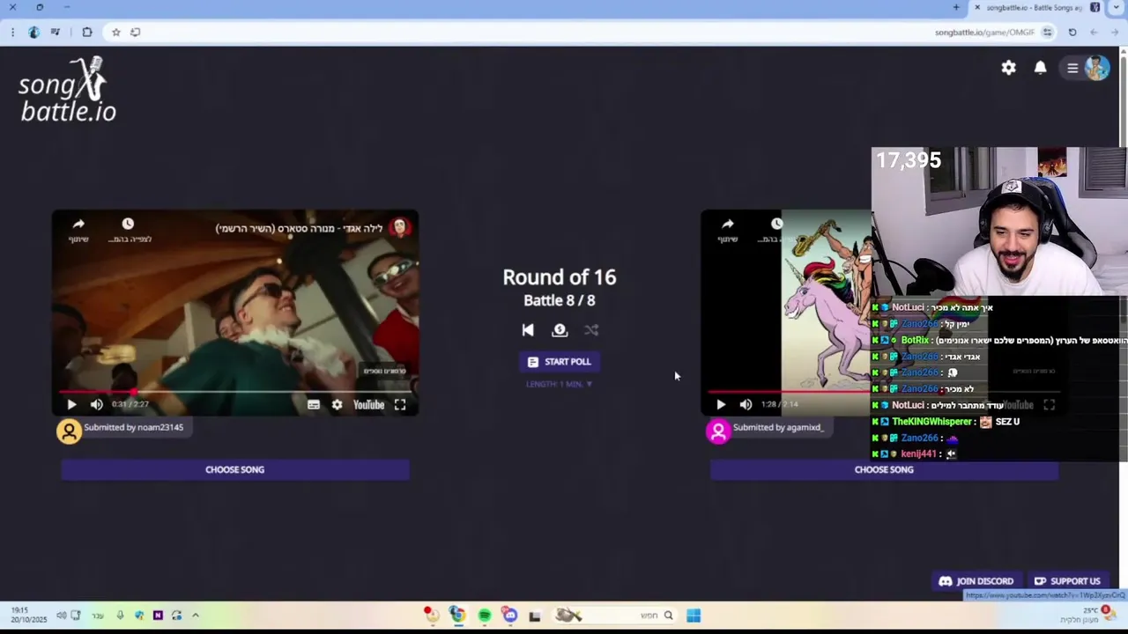Open the microphone tray icon
The height and width of the screenshot is (634, 1128).
click(x=120, y=616)
